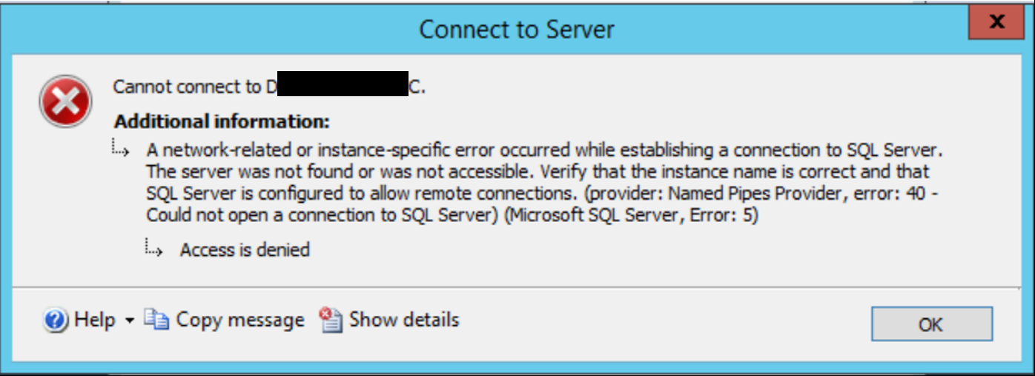The height and width of the screenshot is (376, 1035).
Task: Confirm the error with OK button
Action: point(931,324)
